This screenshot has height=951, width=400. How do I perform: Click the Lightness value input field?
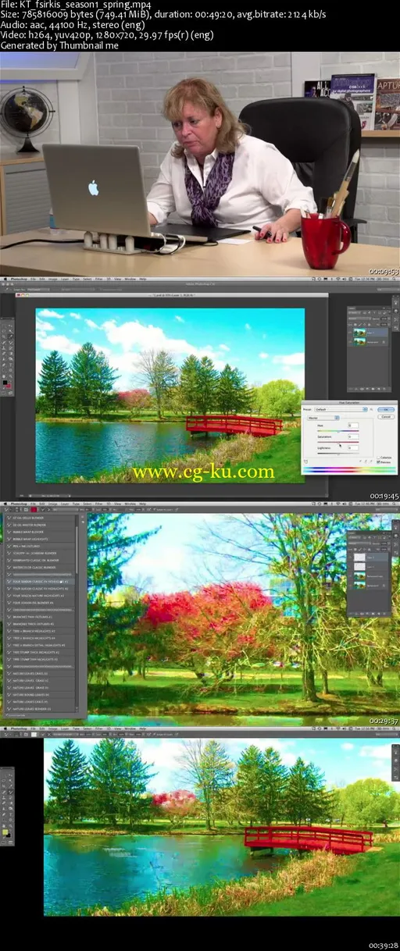coord(353,447)
